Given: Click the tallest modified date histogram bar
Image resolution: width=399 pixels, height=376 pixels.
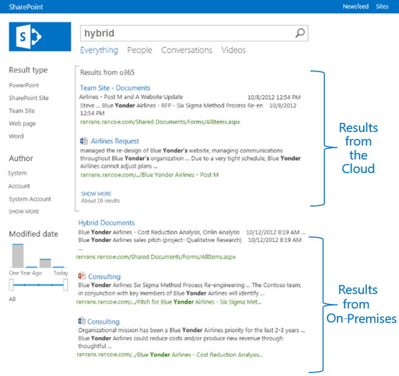Looking at the screenshot, I should coord(18,256).
